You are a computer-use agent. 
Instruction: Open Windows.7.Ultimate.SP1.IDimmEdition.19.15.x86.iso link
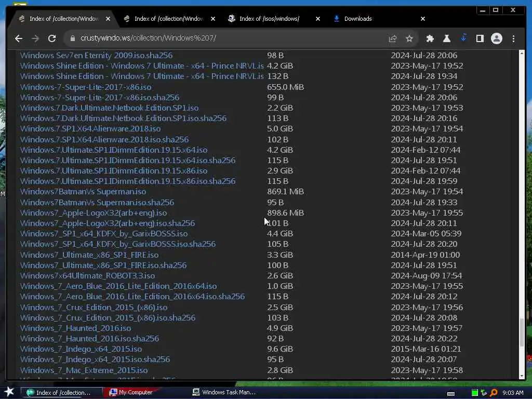coord(114,170)
